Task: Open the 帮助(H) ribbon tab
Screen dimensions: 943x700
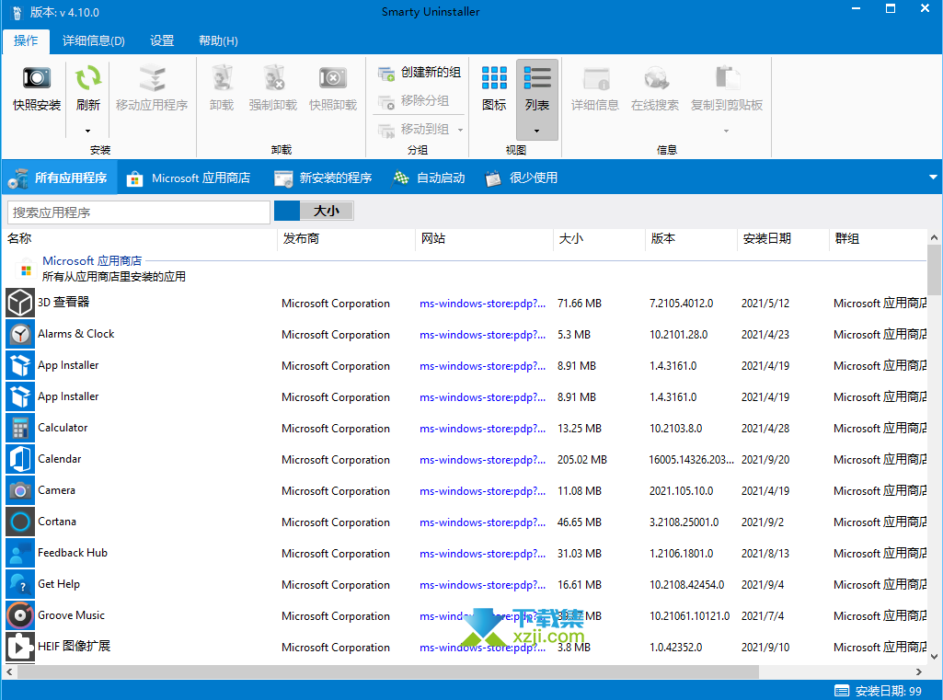Action: 218,40
